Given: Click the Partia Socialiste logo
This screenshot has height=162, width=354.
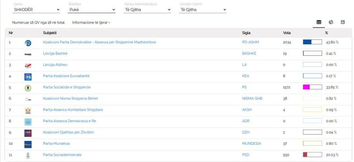Looking at the screenshot, I should point(28,88).
